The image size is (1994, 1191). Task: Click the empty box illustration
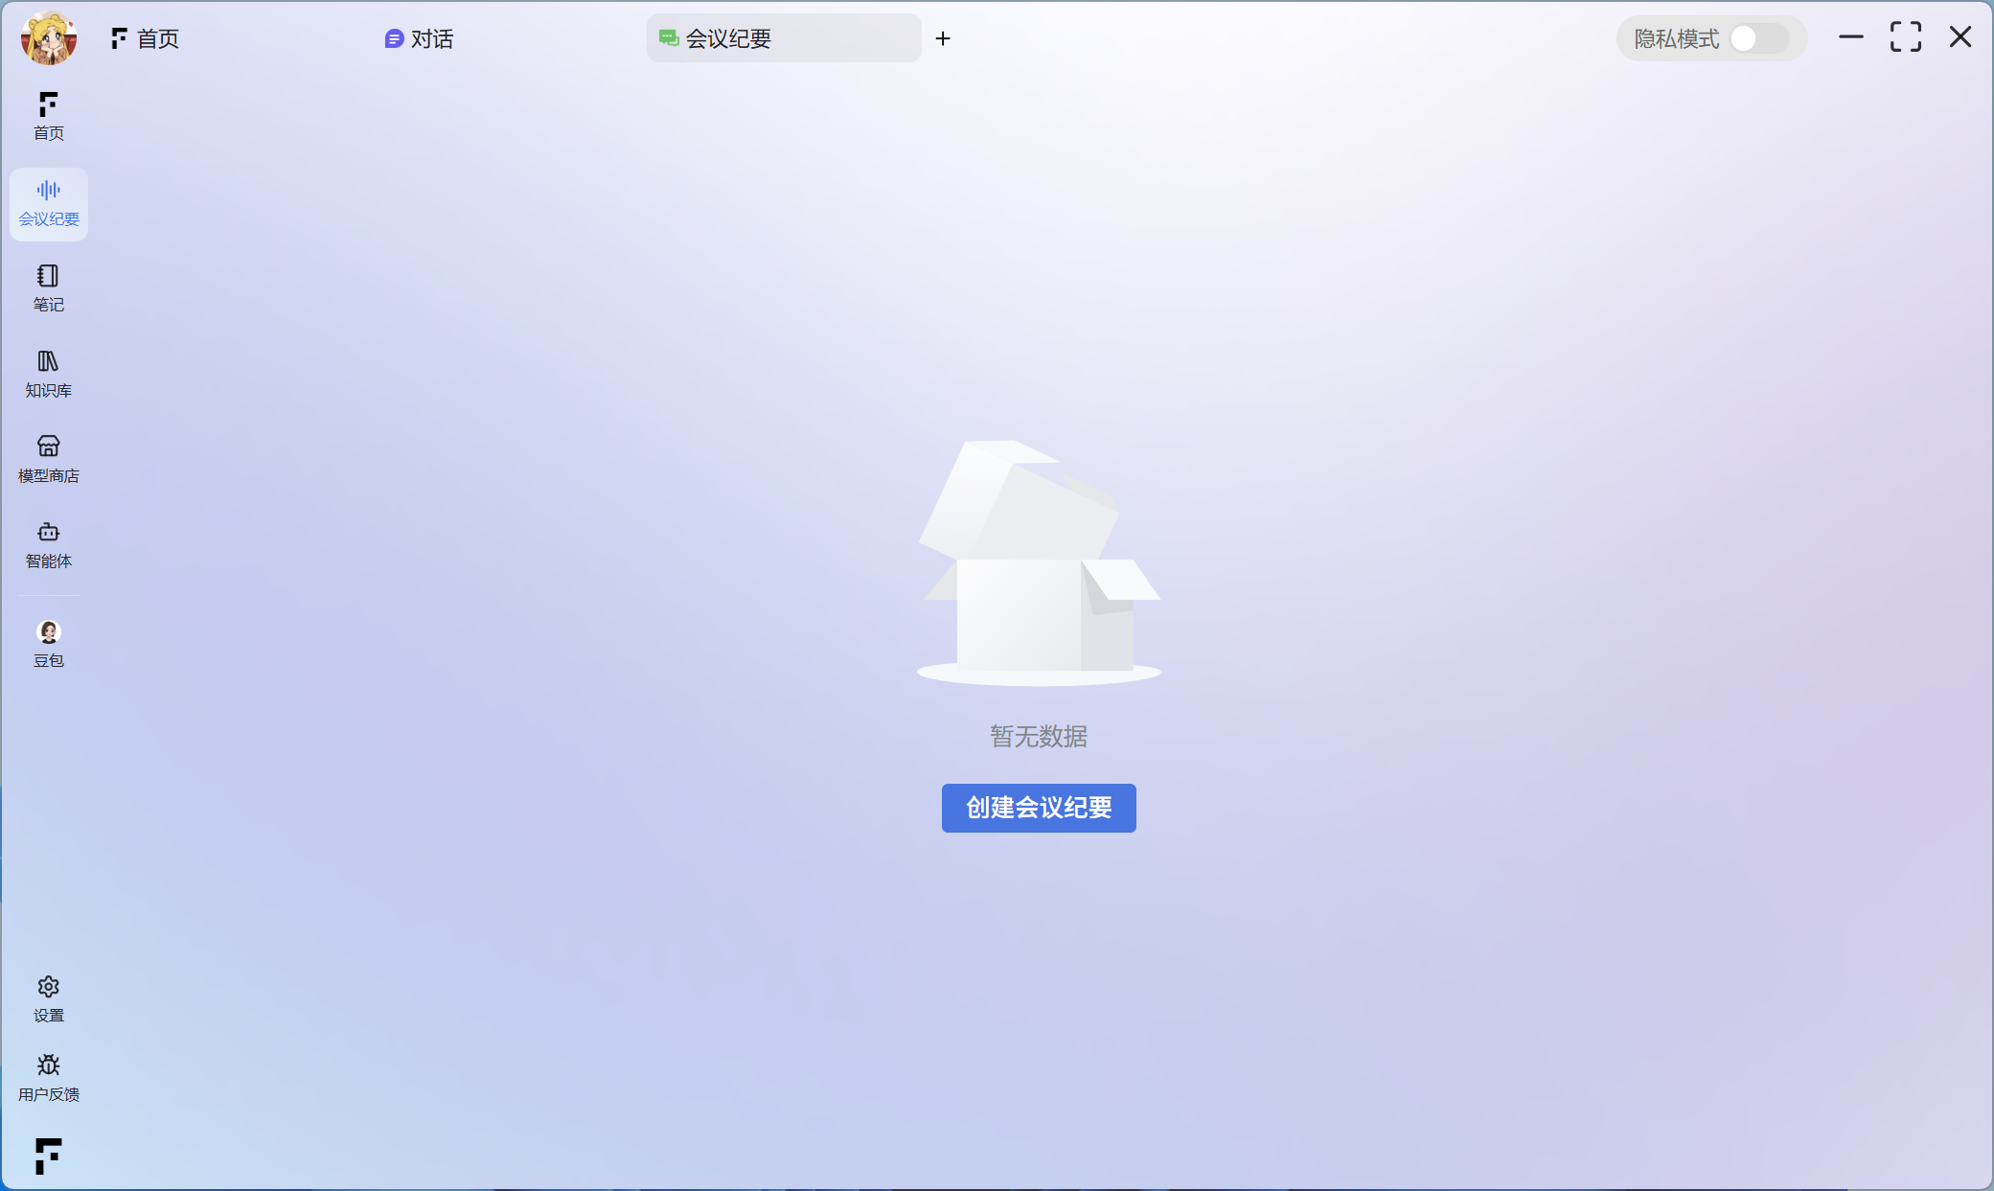[x=1038, y=563]
